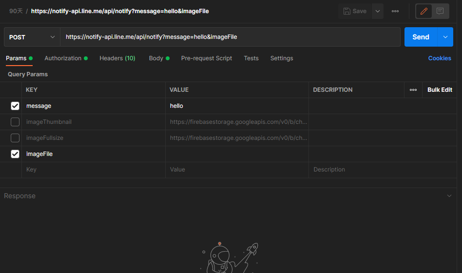
Task: Uncheck the imageFile parameter checkbox
Action: 15,154
